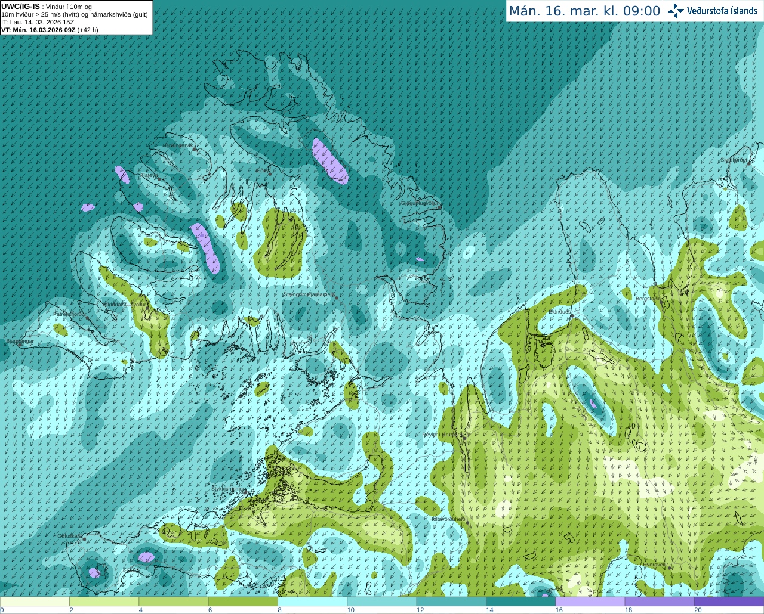Viewport: 764px width, 614px height.
Task: Click the Bolungarvík station label
Action: [178, 145]
